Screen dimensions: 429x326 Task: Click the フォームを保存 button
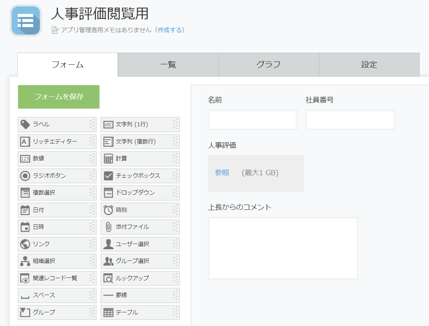coord(59,97)
